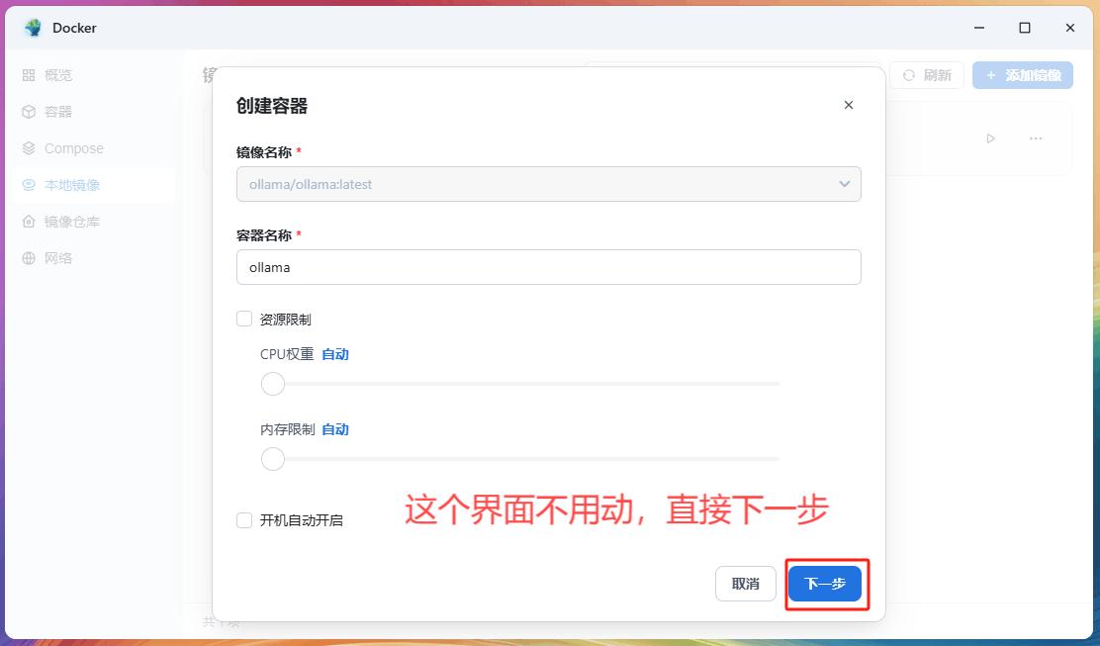Click the 下一步 next button
Viewport: 1100px width, 646px height.
[x=824, y=584]
